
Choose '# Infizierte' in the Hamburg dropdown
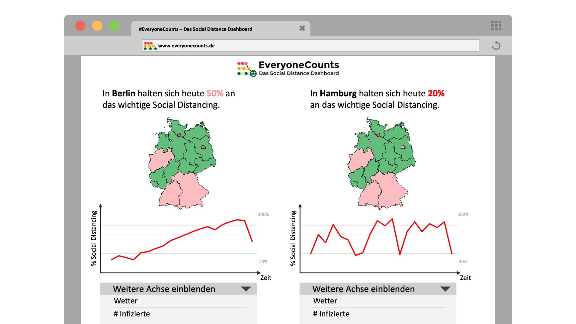(331, 314)
